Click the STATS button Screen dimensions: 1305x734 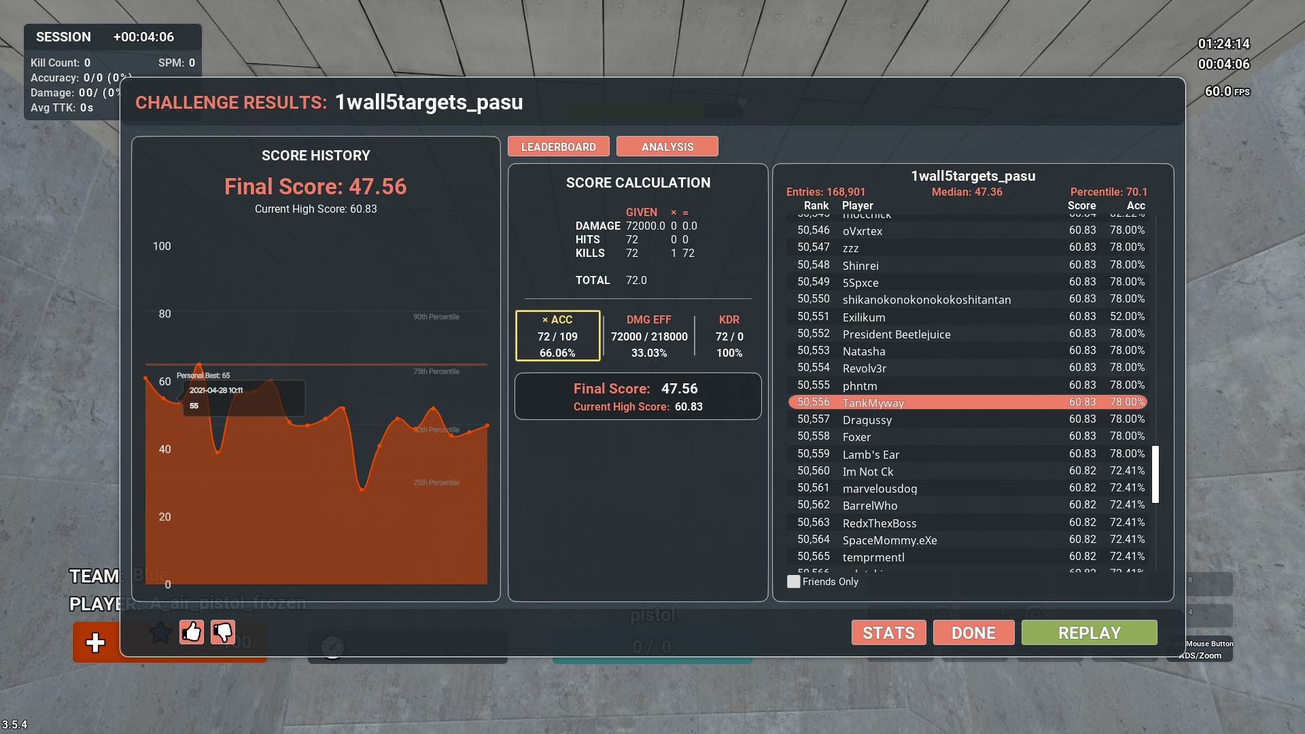point(888,633)
